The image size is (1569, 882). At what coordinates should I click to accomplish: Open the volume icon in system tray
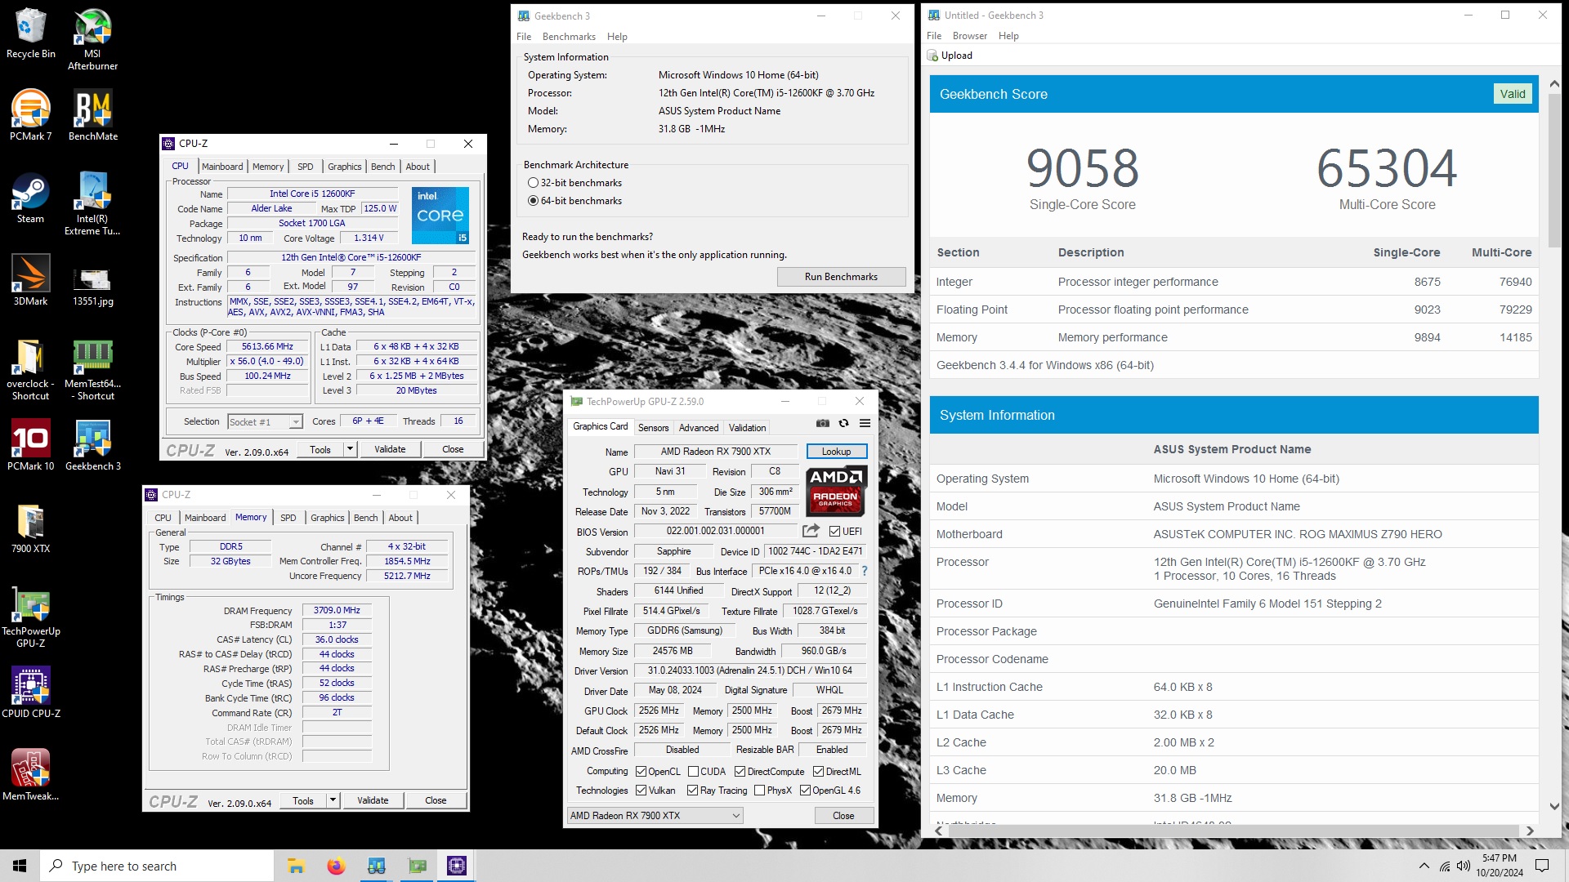[x=1463, y=866]
